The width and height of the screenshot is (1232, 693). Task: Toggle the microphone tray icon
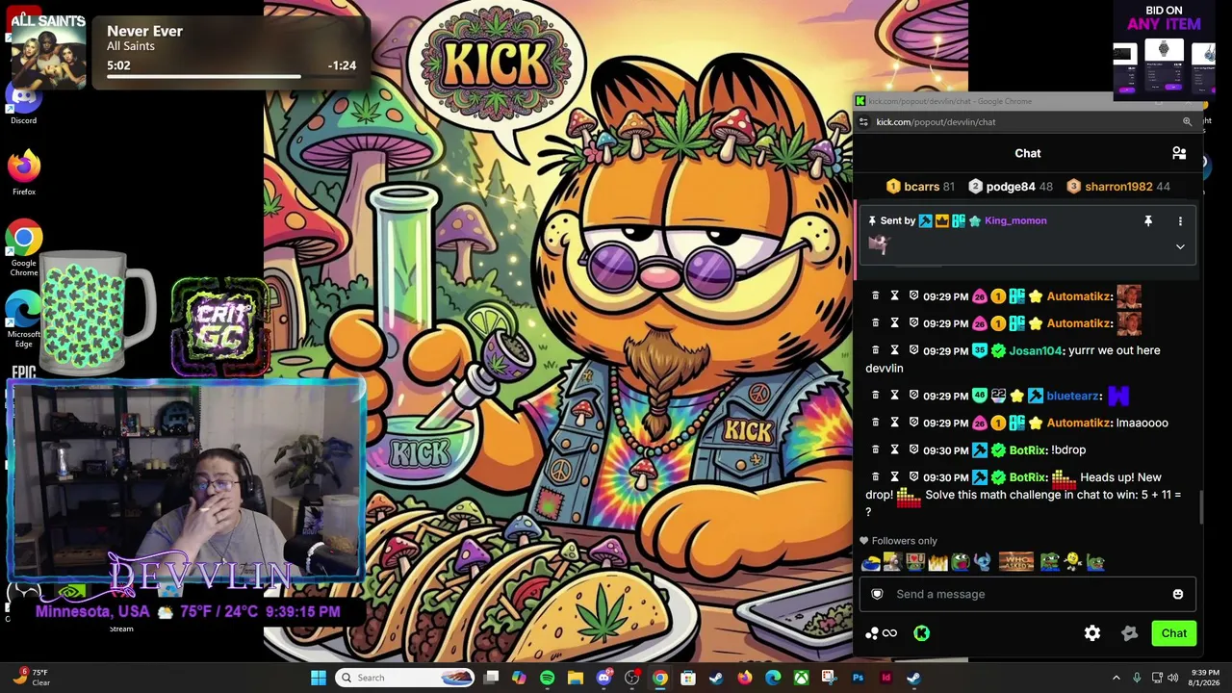tap(1137, 678)
